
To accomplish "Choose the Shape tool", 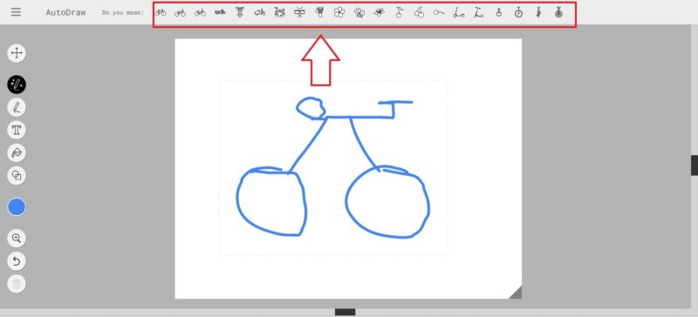I will (x=17, y=176).
